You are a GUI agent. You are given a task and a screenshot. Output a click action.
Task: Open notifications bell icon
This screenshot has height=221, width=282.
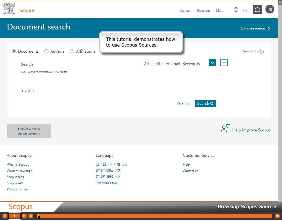point(245,10)
